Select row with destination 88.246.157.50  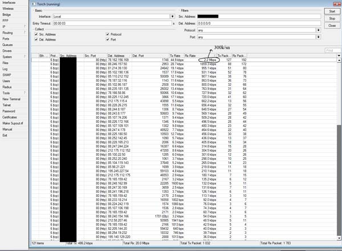(184, 64)
